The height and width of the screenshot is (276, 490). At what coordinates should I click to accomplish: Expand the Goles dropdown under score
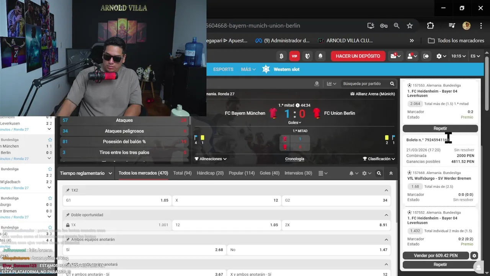tap(295, 123)
